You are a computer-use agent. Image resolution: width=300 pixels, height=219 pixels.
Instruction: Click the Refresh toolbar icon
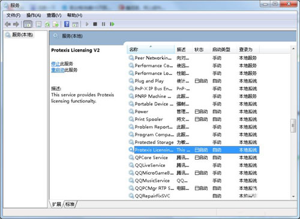47,25
